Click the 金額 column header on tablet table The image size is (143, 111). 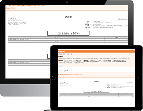[x=126, y=94]
